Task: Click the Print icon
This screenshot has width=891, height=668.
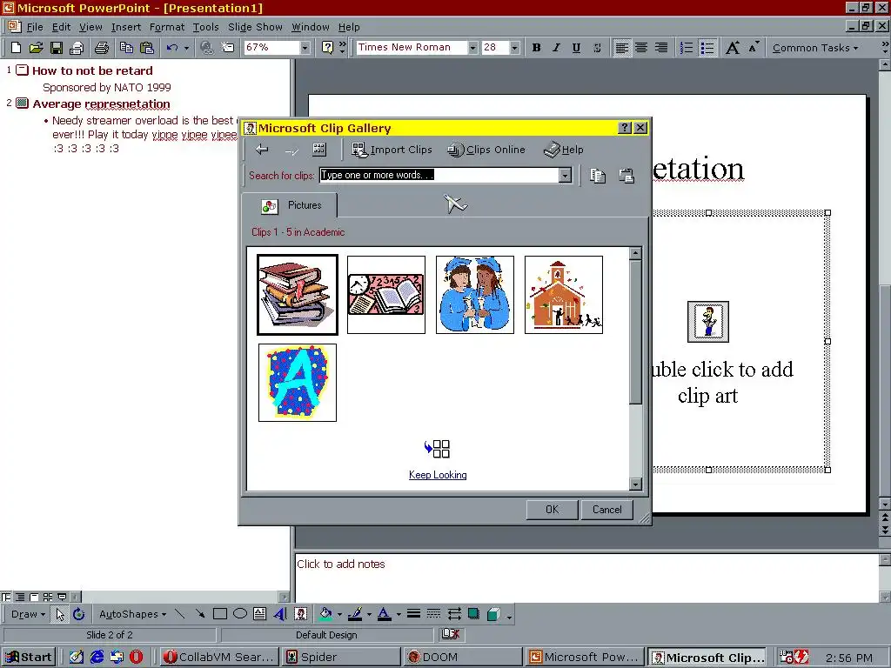Action: (102, 48)
